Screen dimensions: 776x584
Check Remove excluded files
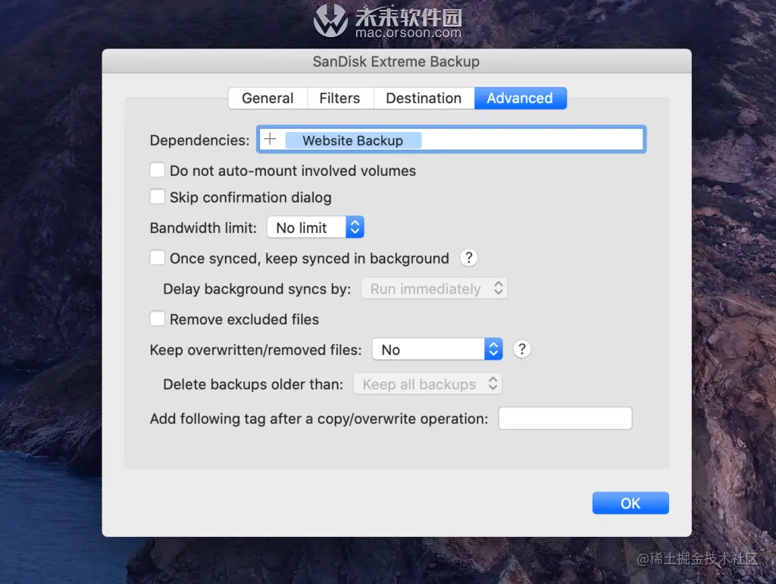pyautogui.click(x=158, y=319)
